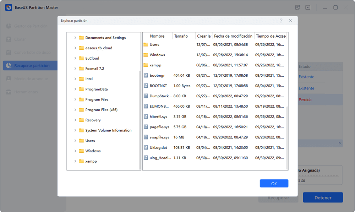
Task: Click the DumpStack file icon
Action: (x=146, y=96)
